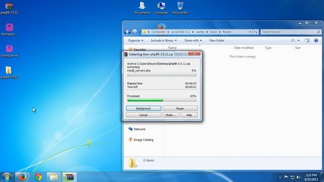
Task: Click the Processed progress bar
Action: pyautogui.click(x=161, y=100)
